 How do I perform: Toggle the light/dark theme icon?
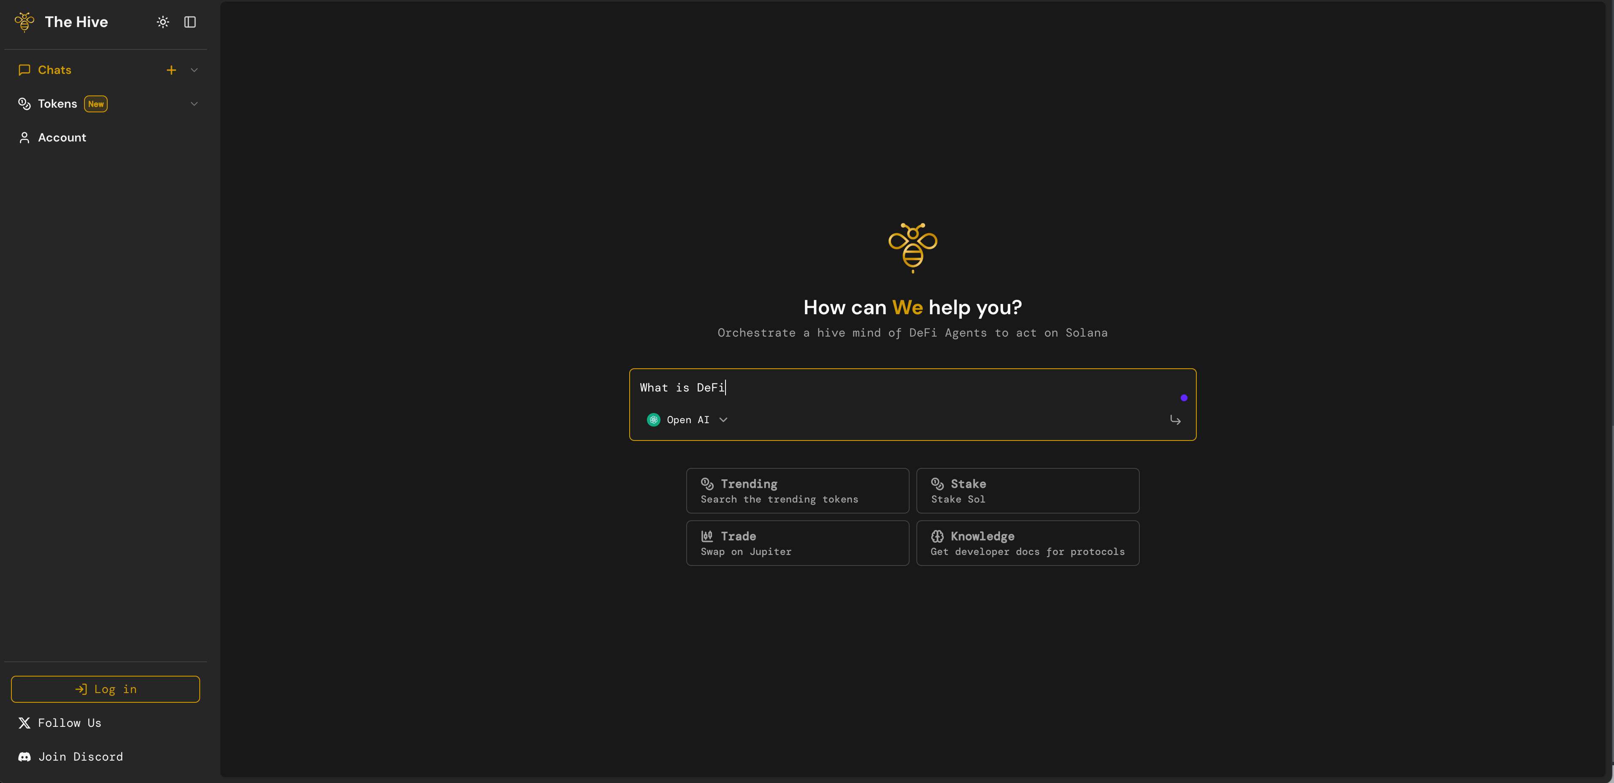[x=163, y=22]
